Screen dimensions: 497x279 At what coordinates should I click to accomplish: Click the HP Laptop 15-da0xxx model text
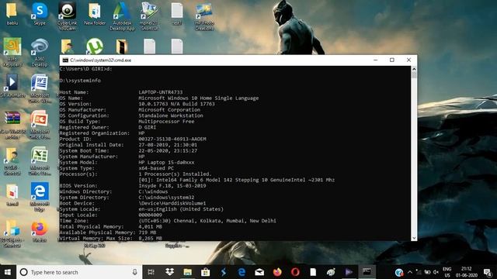166,162
